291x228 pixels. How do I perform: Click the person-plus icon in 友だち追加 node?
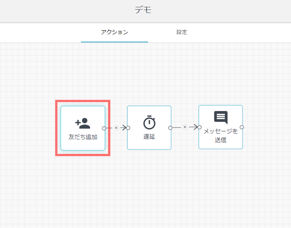[82, 123]
